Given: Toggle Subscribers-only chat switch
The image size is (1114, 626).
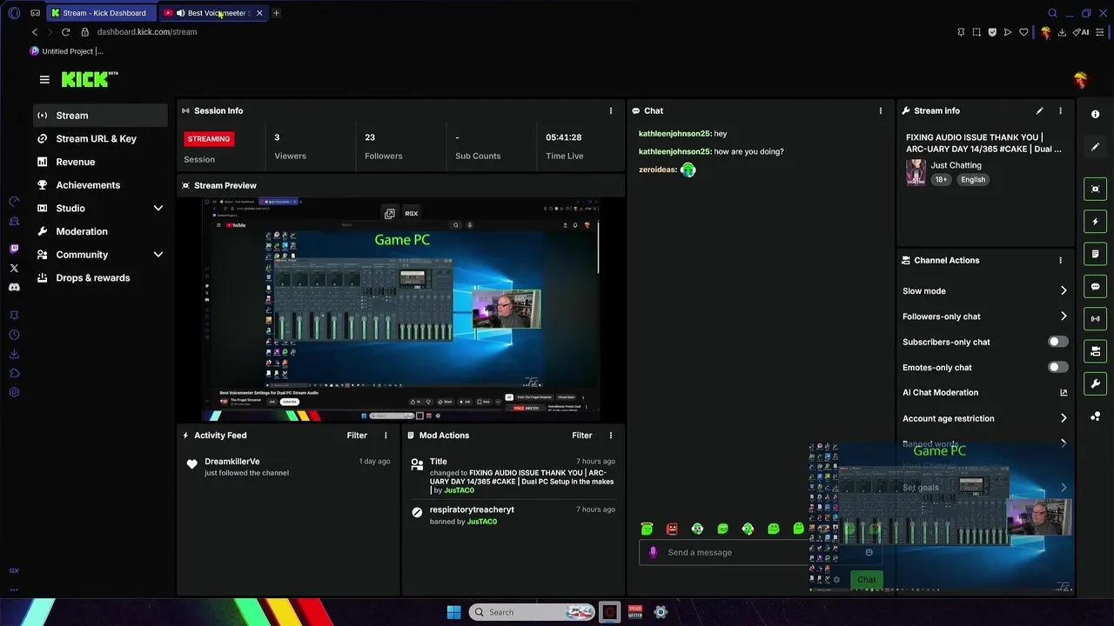Looking at the screenshot, I should [x=1057, y=342].
